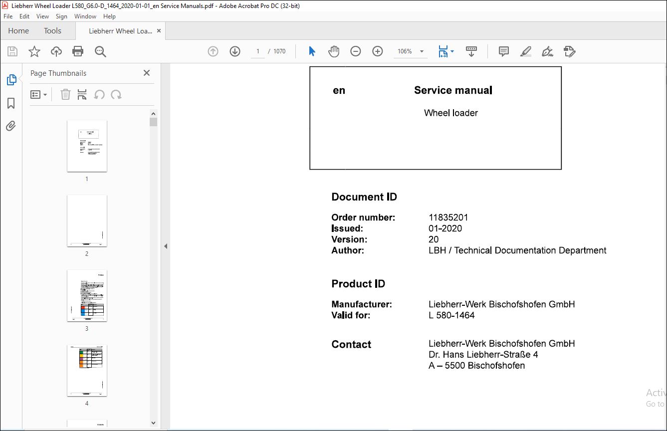The width and height of the screenshot is (667, 431).
Task: Switch to the Tools tab
Action: 52,31
